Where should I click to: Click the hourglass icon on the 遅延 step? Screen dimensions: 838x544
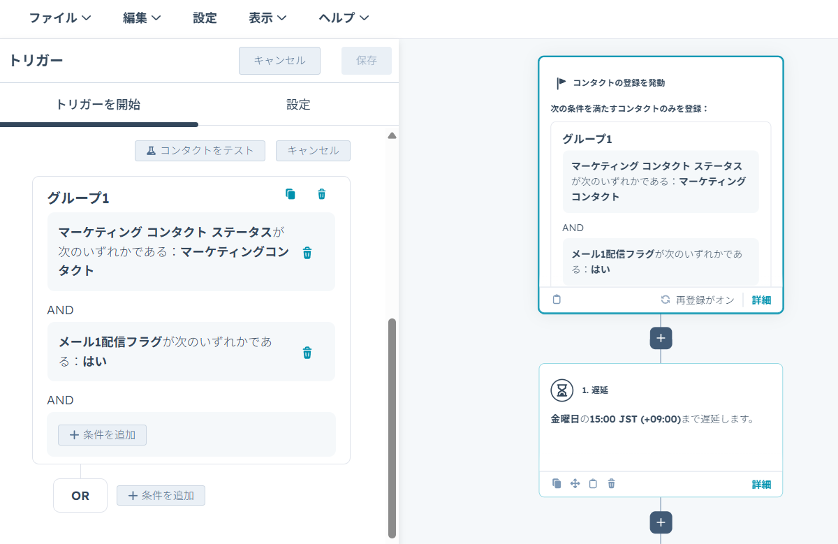562,390
